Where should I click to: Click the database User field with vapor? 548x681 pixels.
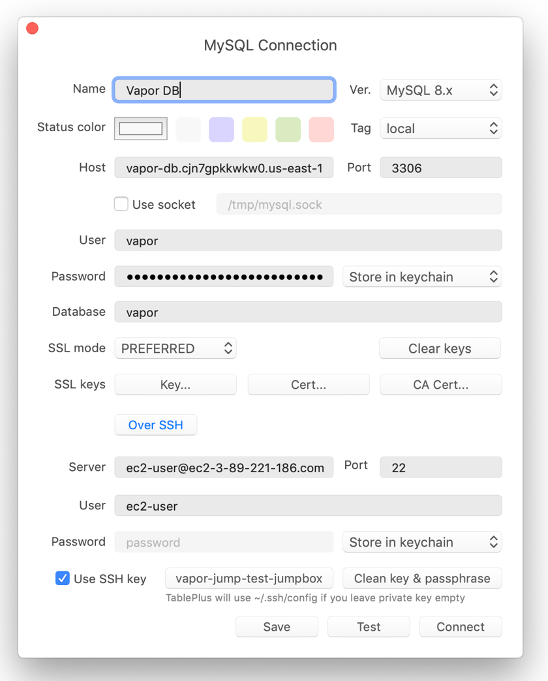click(x=308, y=240)
